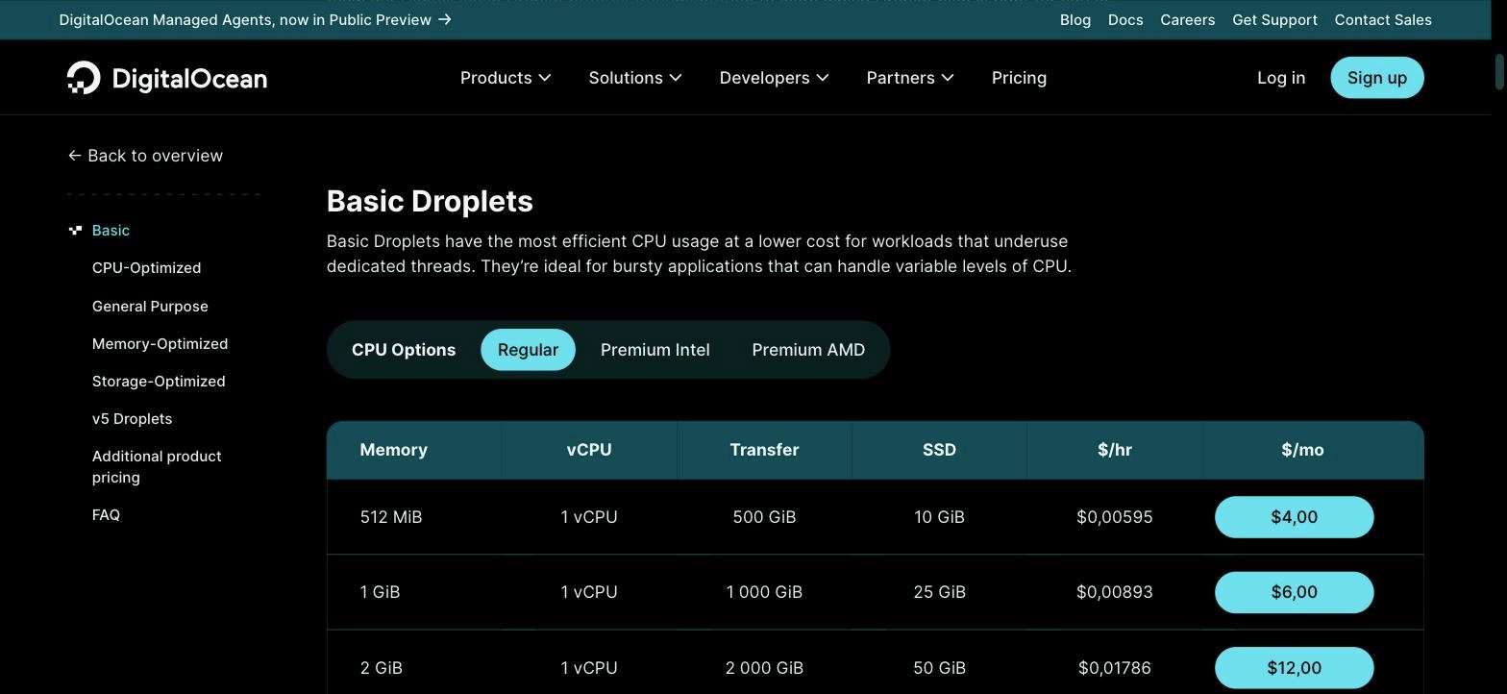This screenshot has height=694, width=1507.
Task: Open the Docs link in top bar
Action: tap(1125, 19)
